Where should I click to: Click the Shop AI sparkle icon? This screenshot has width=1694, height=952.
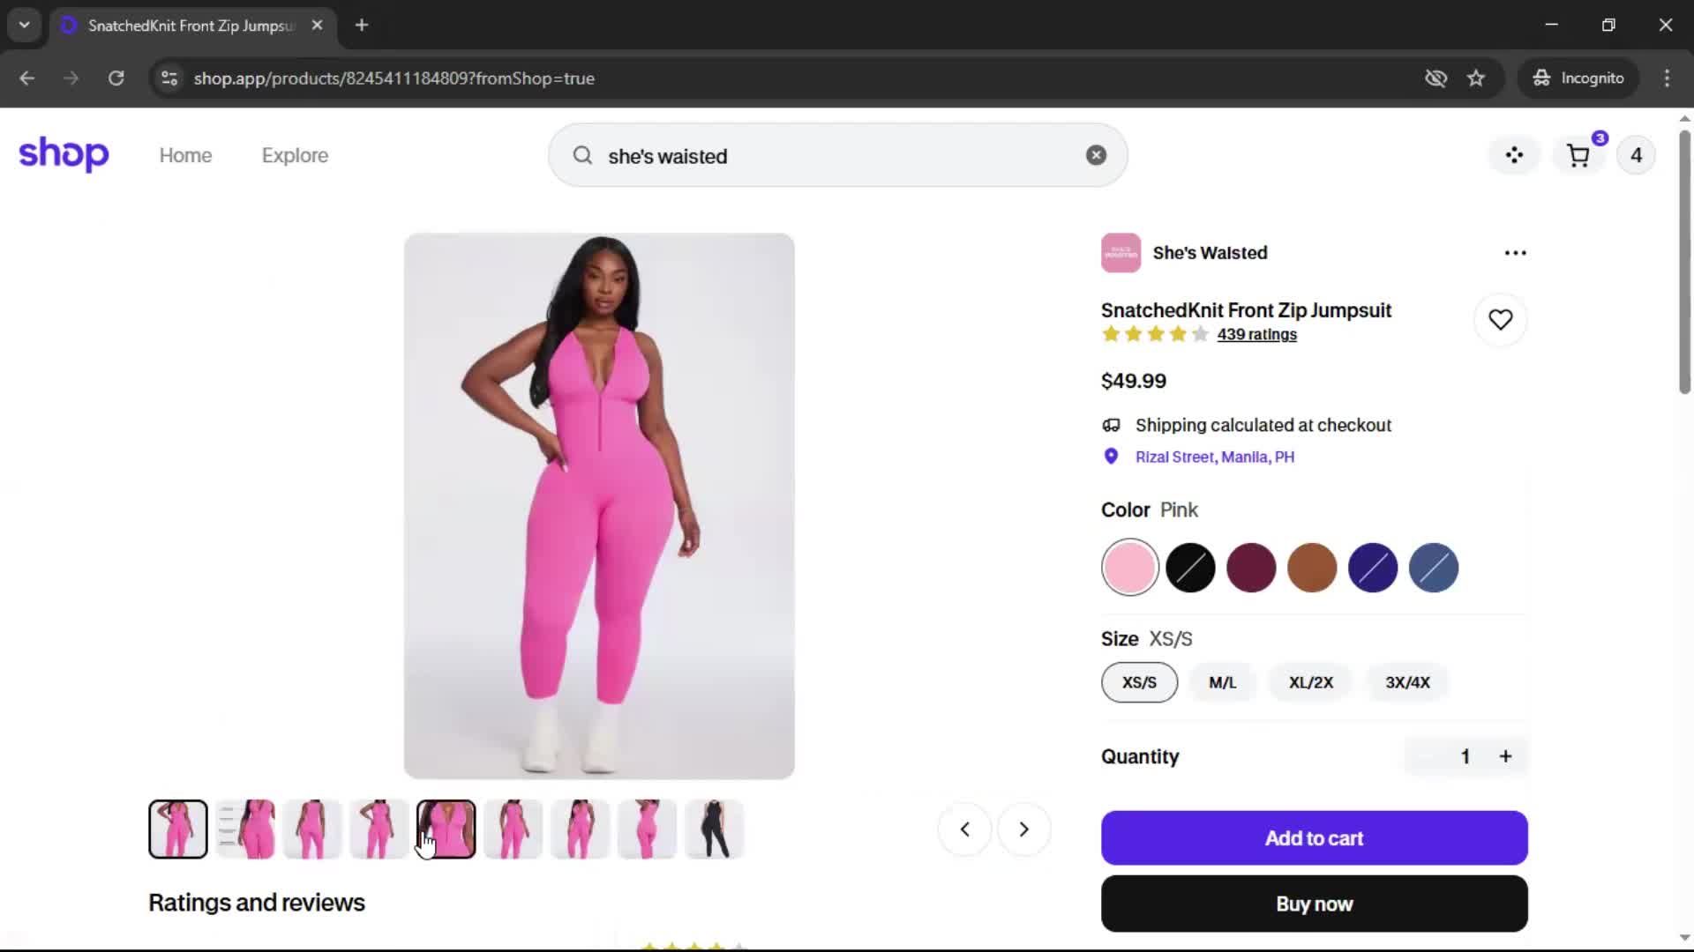[1514, 155]
